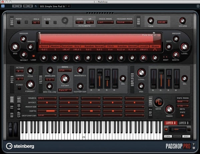
Task: Click the layer Copy button
Action: coord(168,136)
